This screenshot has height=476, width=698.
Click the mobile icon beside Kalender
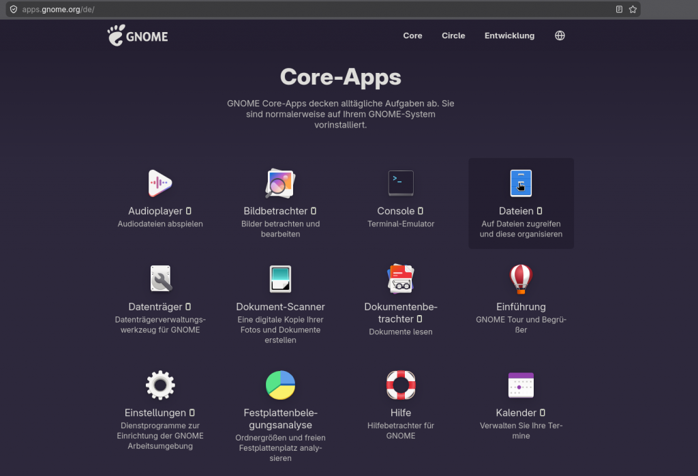542,413
